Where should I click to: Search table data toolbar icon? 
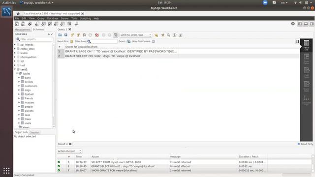pos(69,24)
